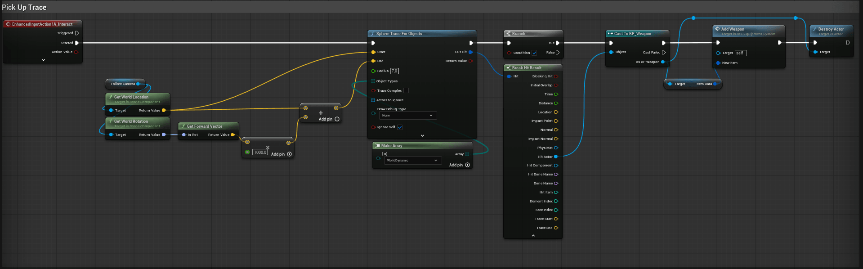Image resolution: width=863 pixels, height=269 pixels.
Task: Click the Destroy Actor output exec pin
Action: [x=848, y=43]
